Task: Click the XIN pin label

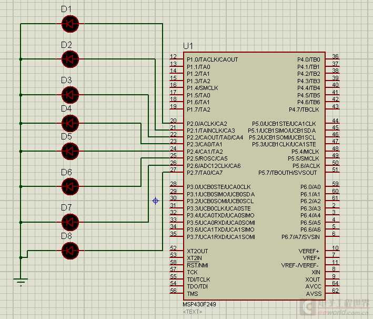Action: [x=316, y=272]
